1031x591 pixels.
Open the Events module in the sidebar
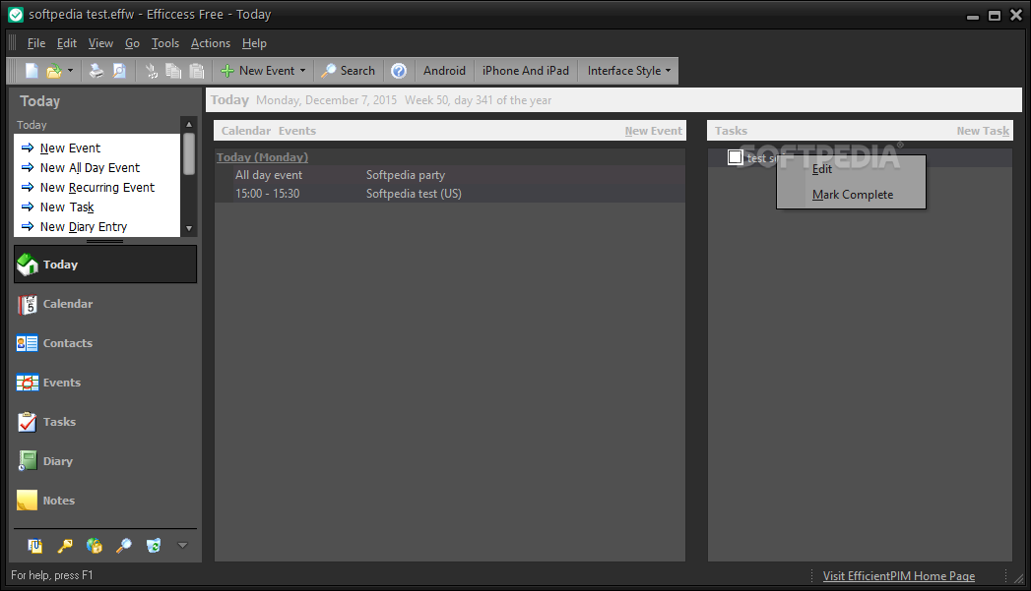[x=105, y=383]
